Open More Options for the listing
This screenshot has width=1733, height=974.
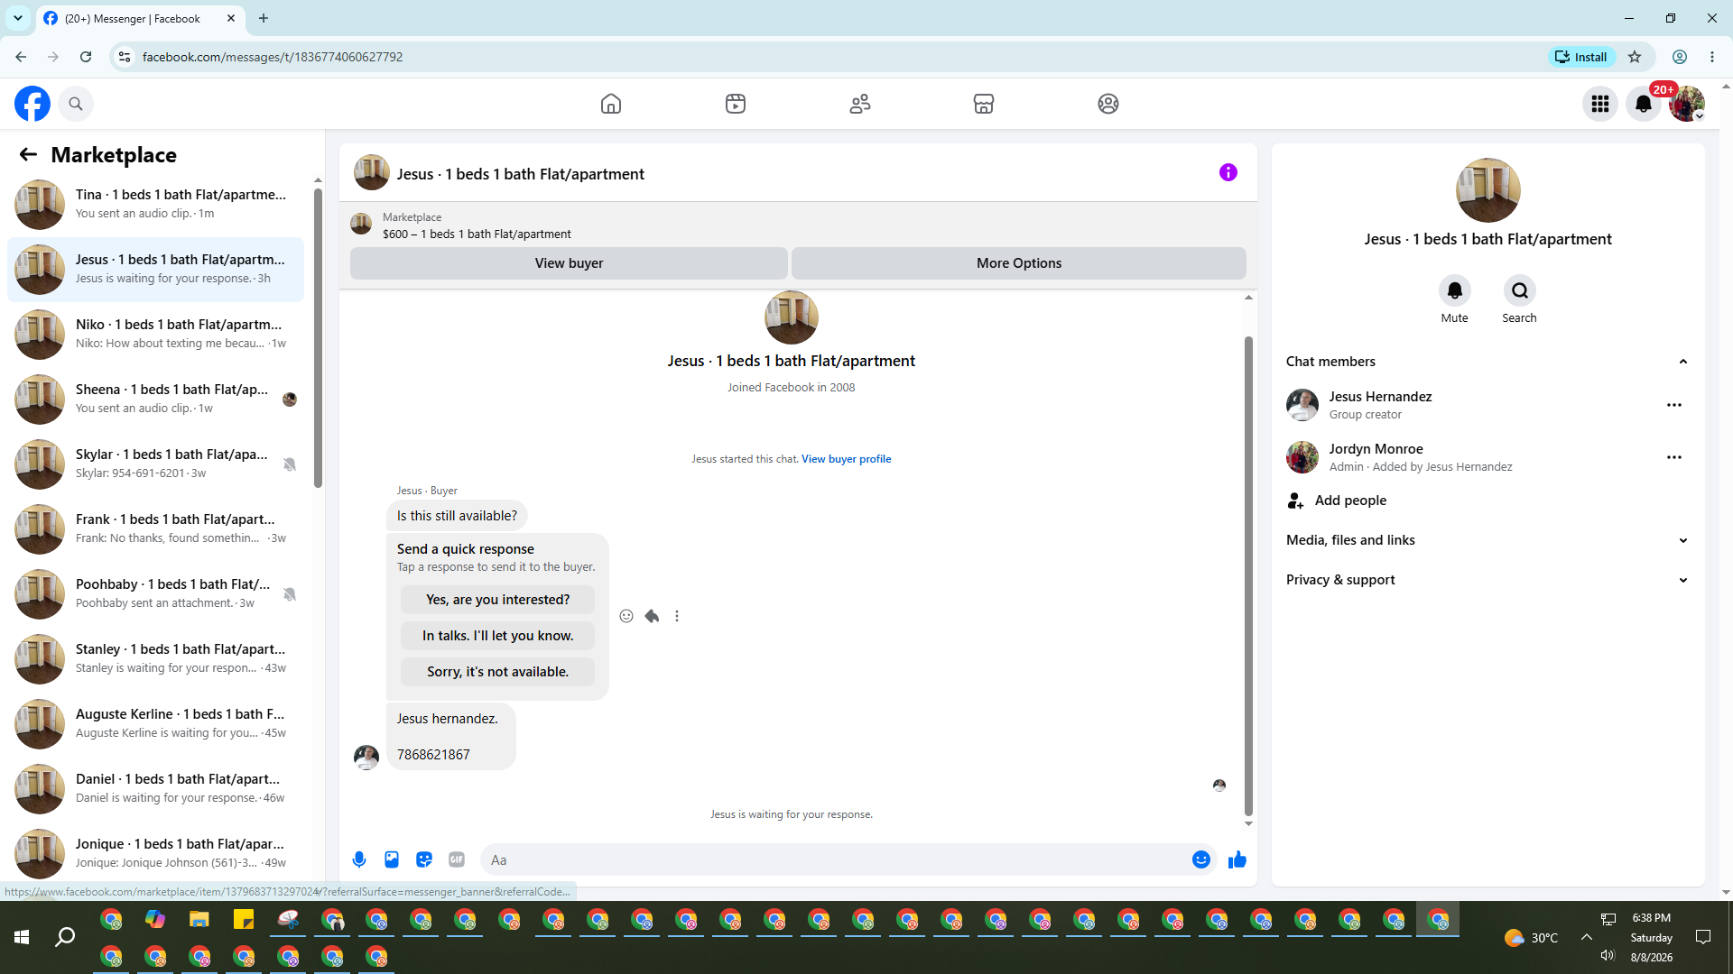pos(1019,263)
